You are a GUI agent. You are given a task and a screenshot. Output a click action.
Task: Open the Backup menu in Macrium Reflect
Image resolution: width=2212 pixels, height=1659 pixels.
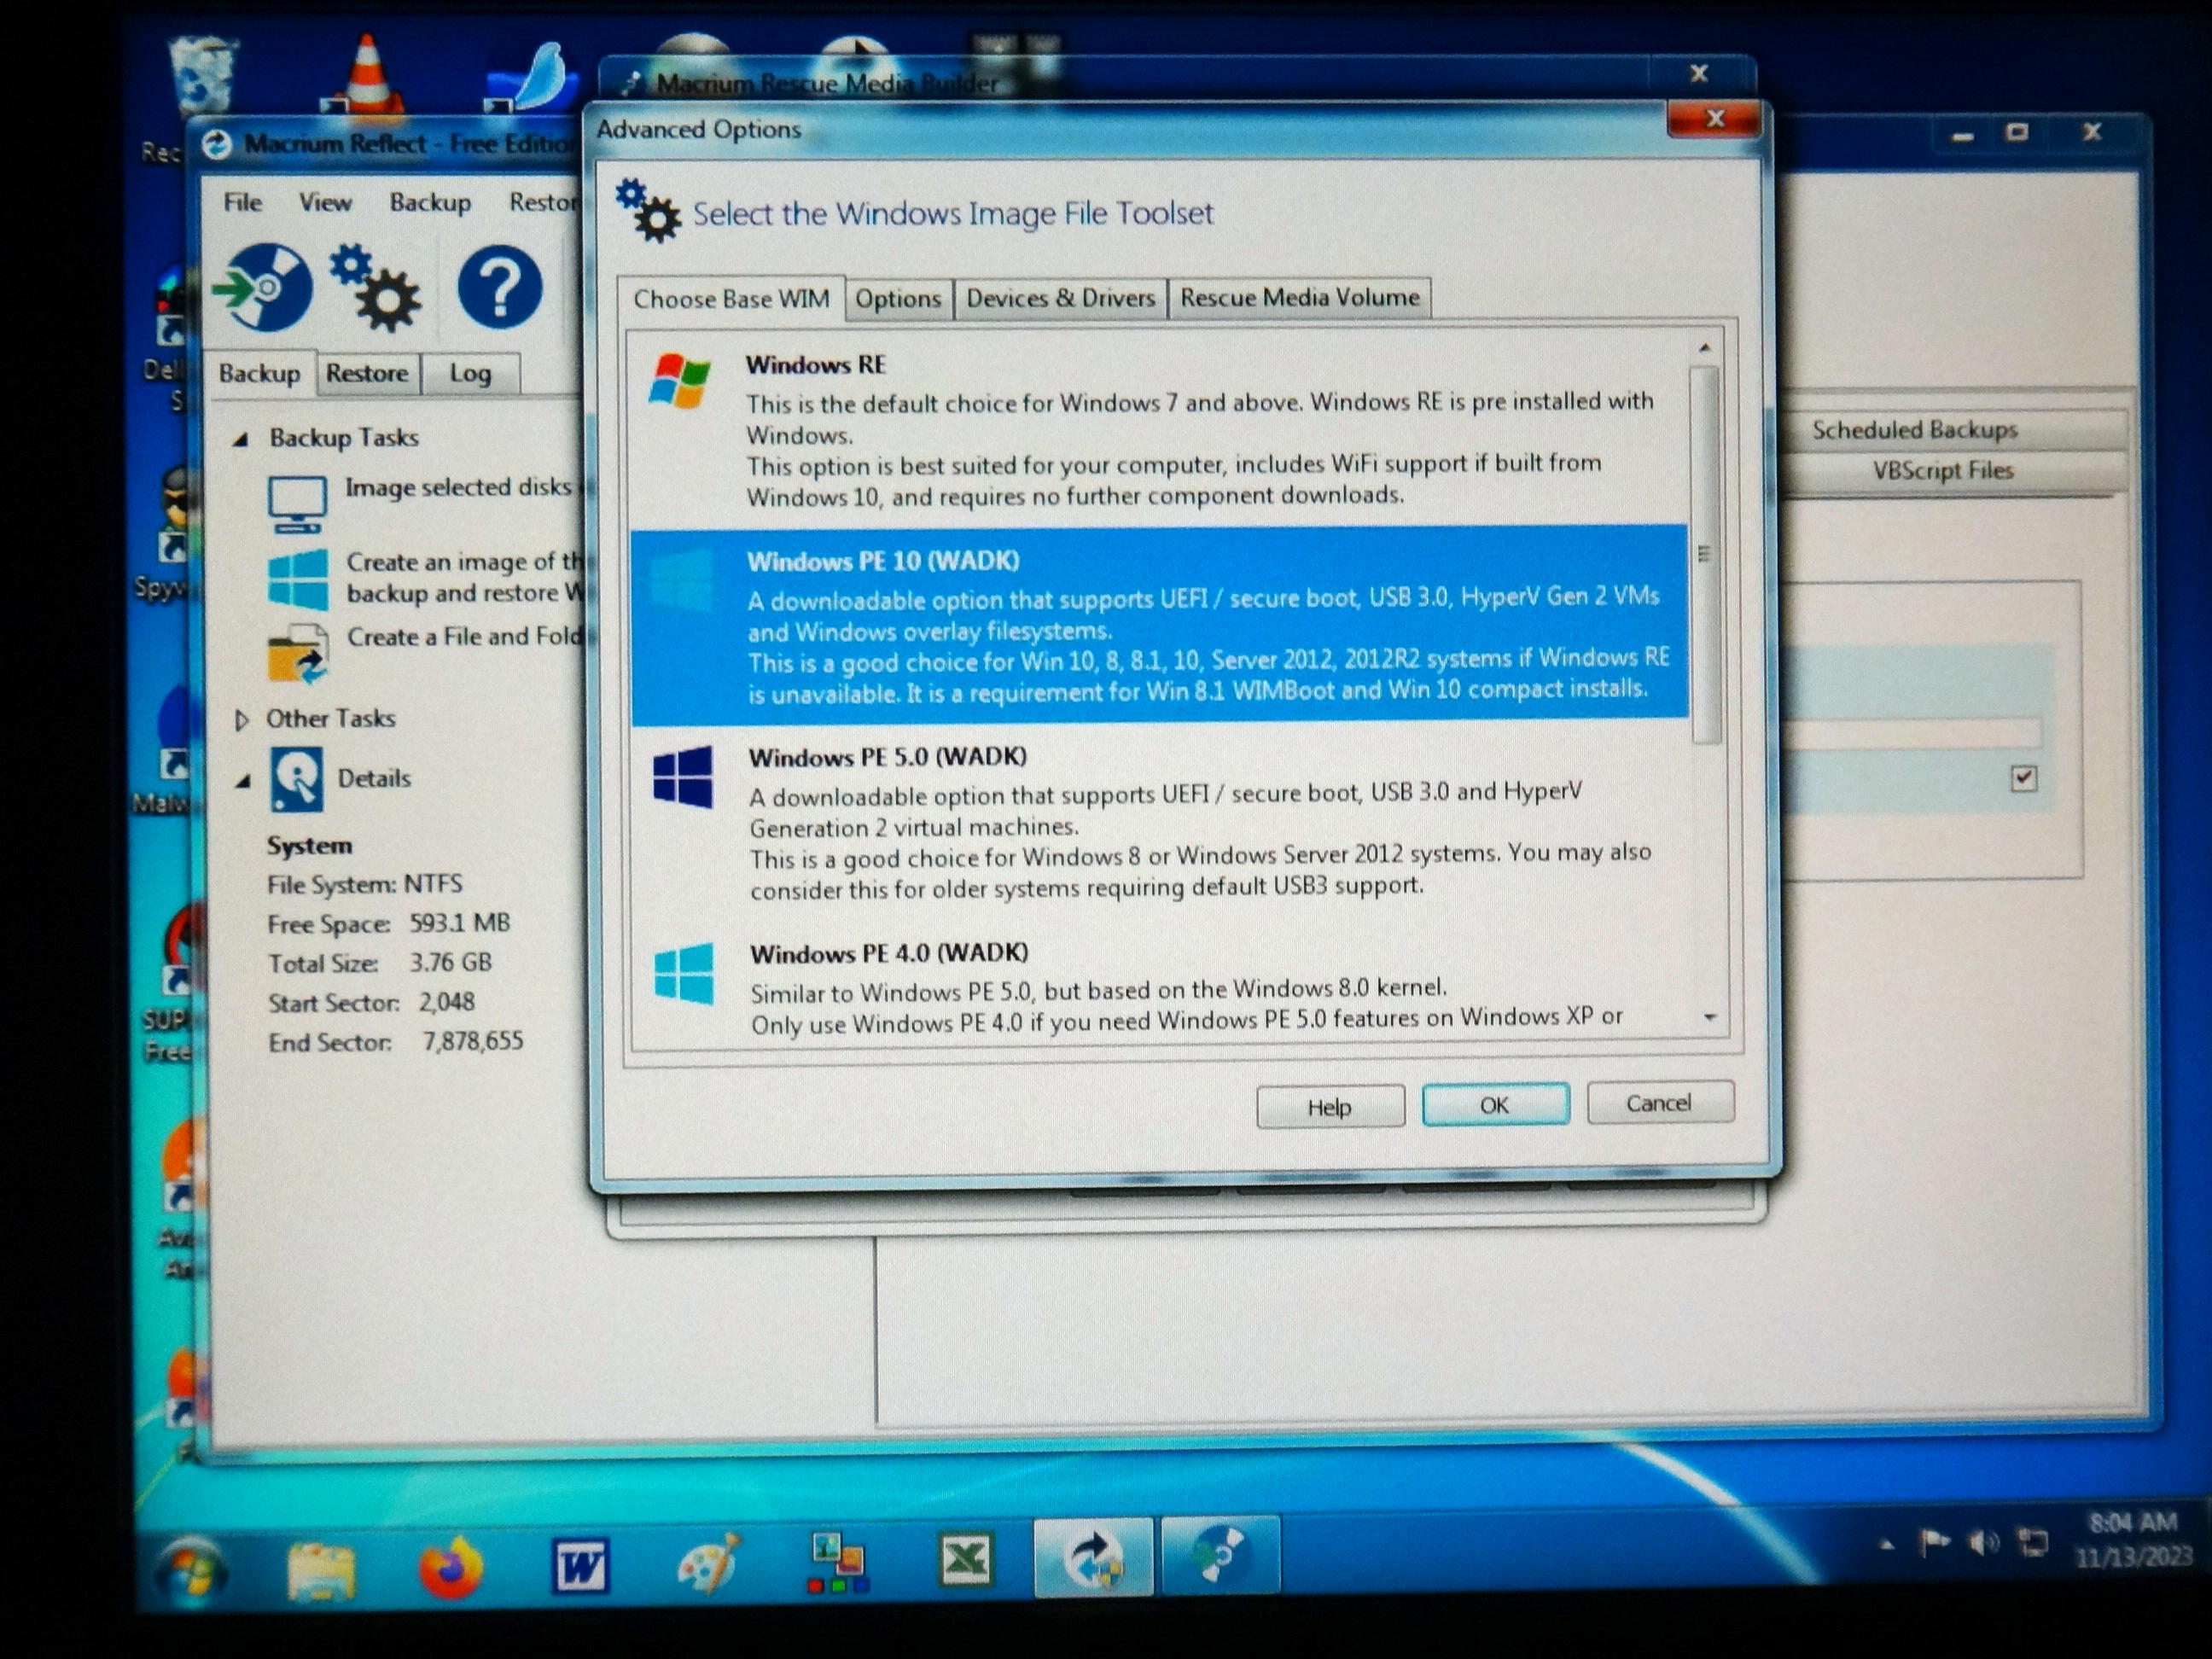tap(430, 202)
